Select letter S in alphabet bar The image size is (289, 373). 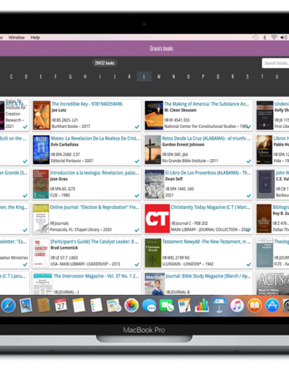[x=247, y=77]
